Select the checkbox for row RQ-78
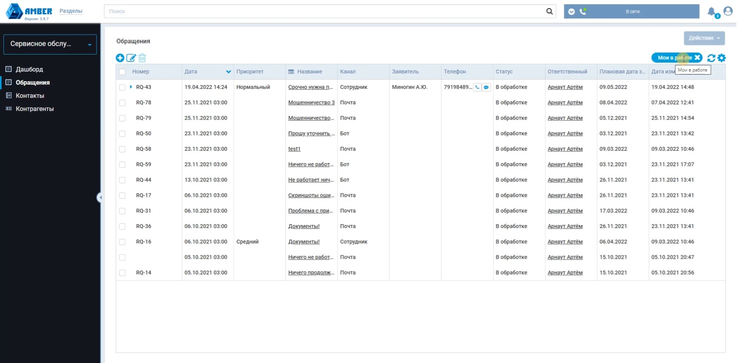 coord(122,103)
